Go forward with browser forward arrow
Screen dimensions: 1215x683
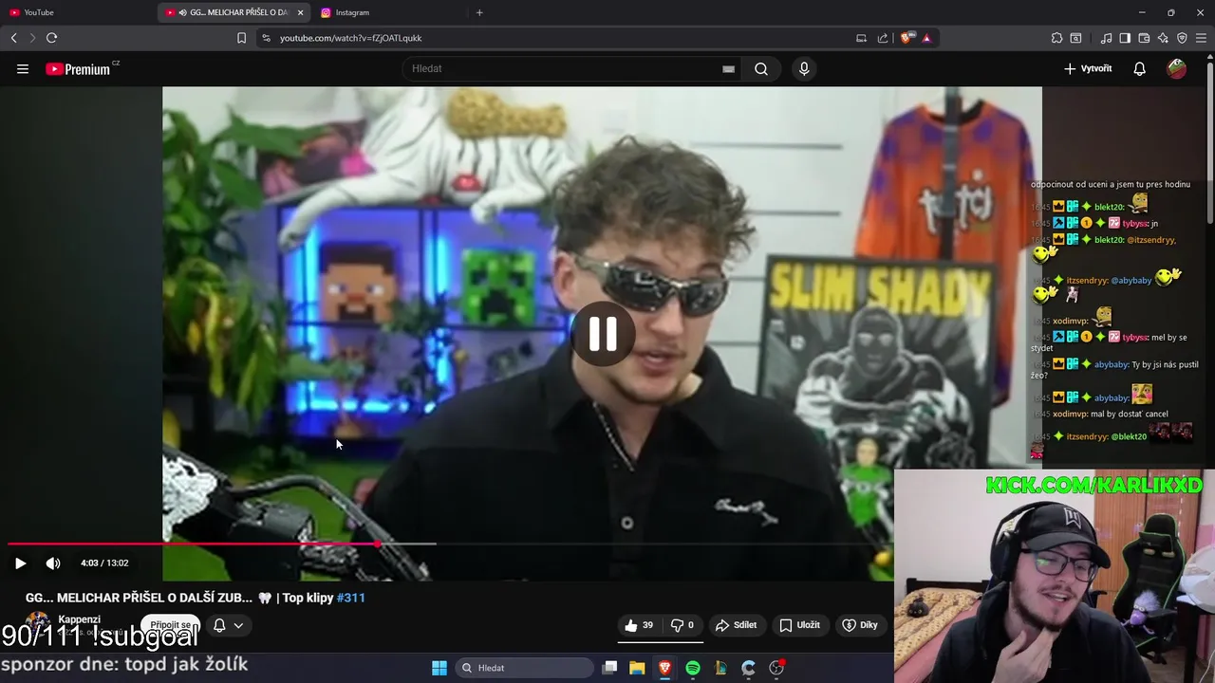click(x=32, y=38)
